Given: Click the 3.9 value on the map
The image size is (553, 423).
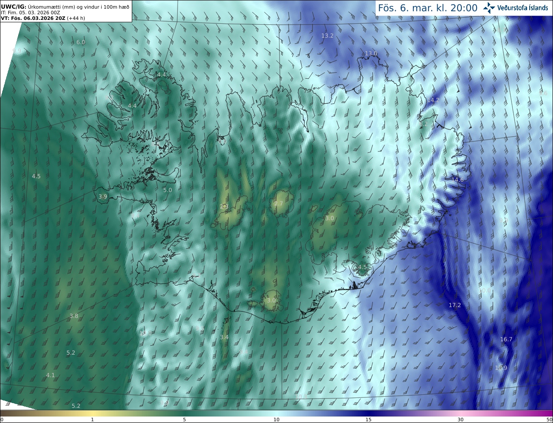Looking at the screenshot, I should (103, 196).
